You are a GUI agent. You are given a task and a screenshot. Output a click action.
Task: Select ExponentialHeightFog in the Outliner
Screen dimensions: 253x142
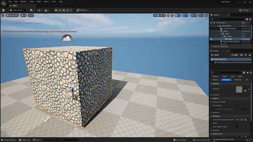231,42
